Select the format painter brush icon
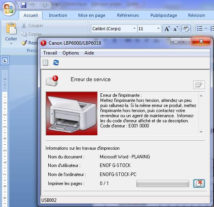The height and width of the screenshot is (207, 214). point(24,43)
